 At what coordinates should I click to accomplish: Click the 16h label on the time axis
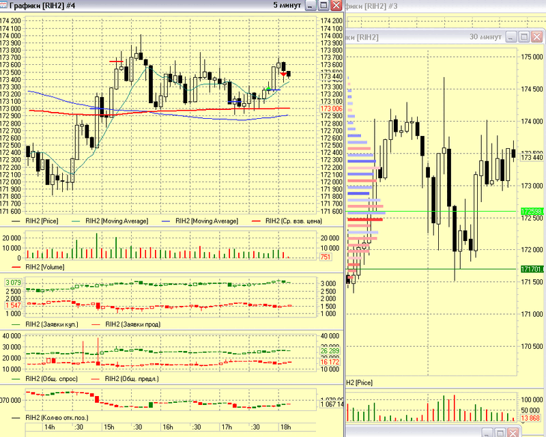tap(168, 427)
